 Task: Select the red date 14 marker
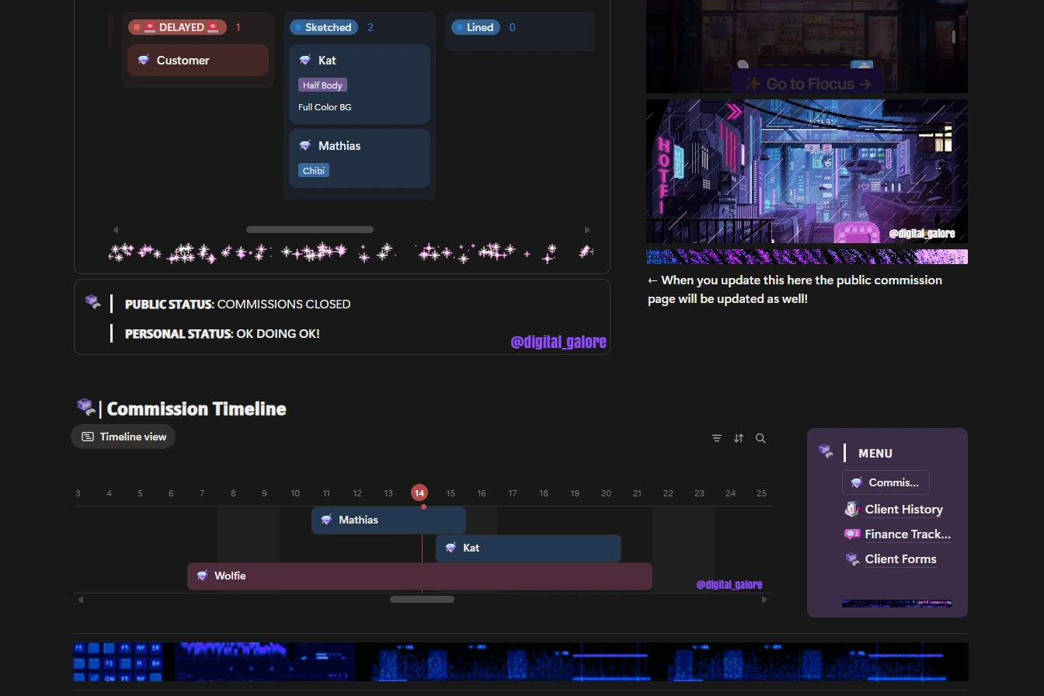coord(419,492)
